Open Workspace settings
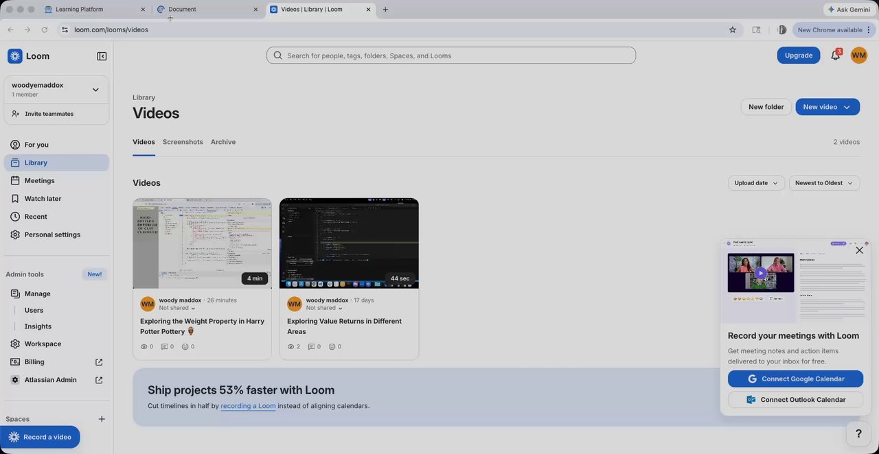This screenshot has height=454, width=879. click(x=56, y=344)
